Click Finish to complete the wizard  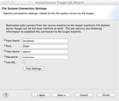[106, 95]
